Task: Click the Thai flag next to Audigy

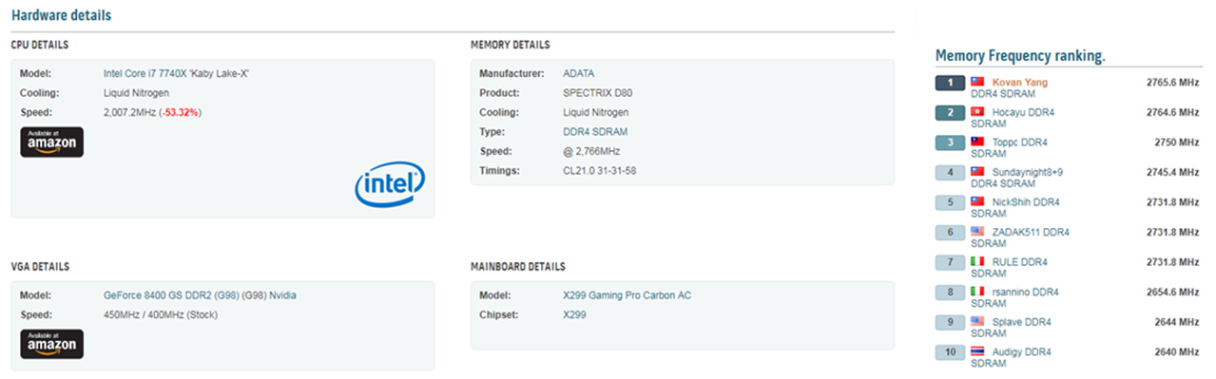Action: (977, 351)
